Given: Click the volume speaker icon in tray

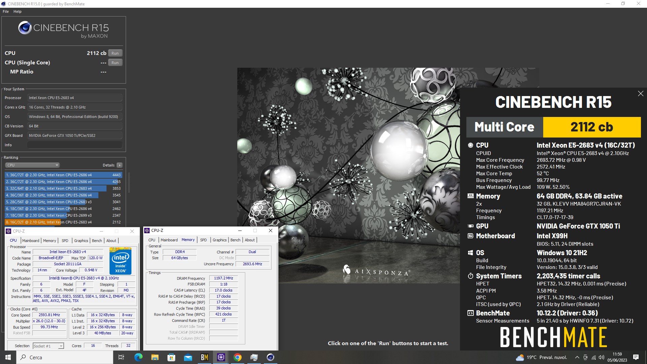Looking at the screenshot, I should [602, 357].
